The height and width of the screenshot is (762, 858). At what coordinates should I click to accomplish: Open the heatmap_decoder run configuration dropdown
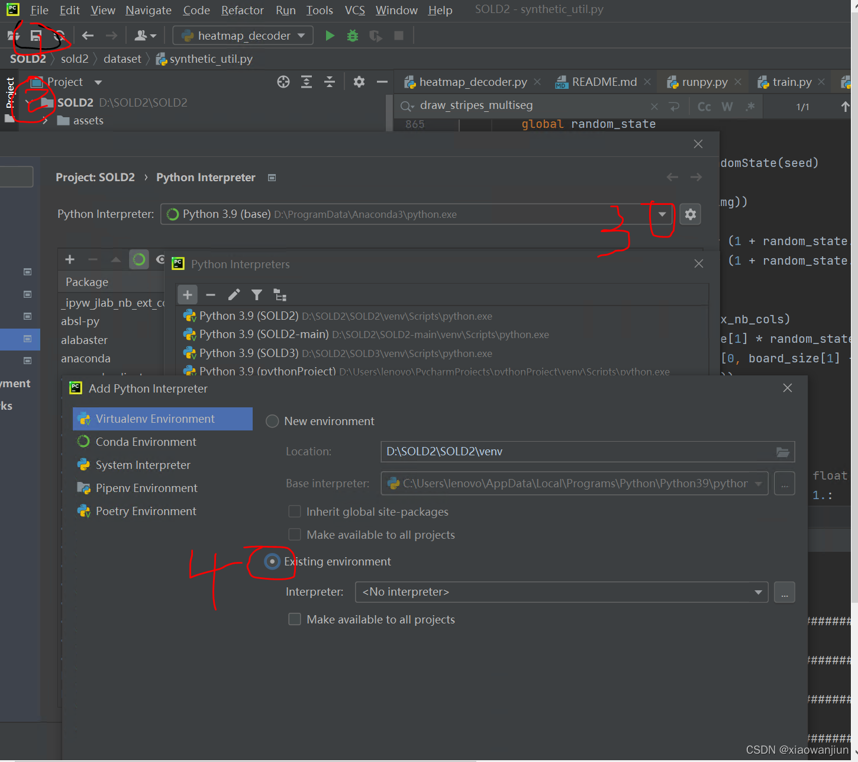pyautogui.click(x=243, y=36)
